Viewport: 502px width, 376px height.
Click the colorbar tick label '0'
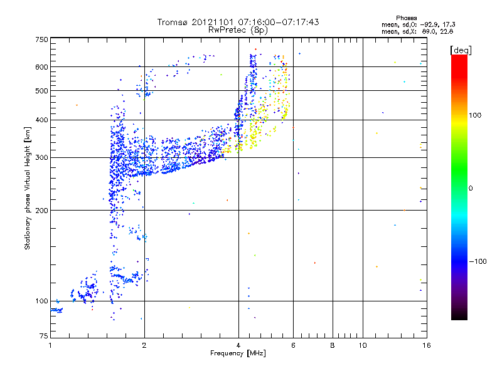(471, 189)
